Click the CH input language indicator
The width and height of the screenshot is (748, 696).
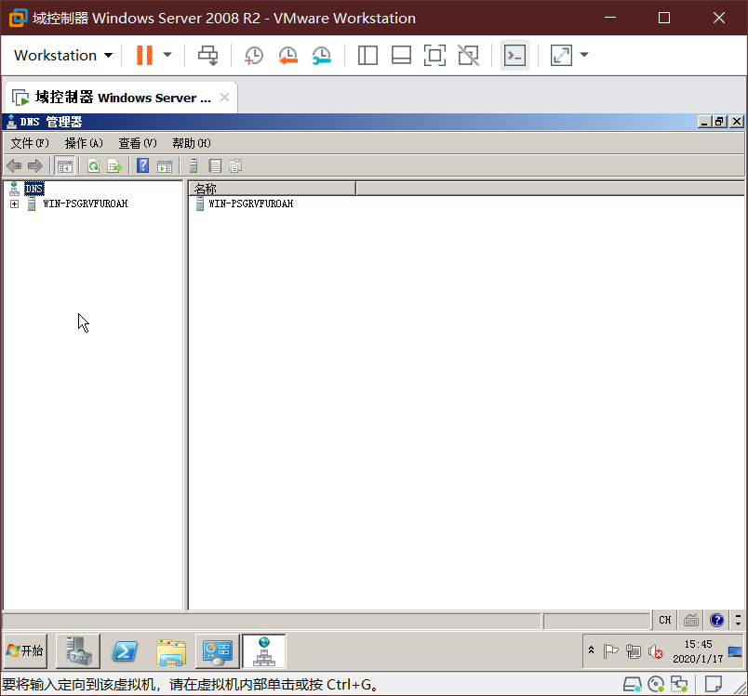point(664,620)
